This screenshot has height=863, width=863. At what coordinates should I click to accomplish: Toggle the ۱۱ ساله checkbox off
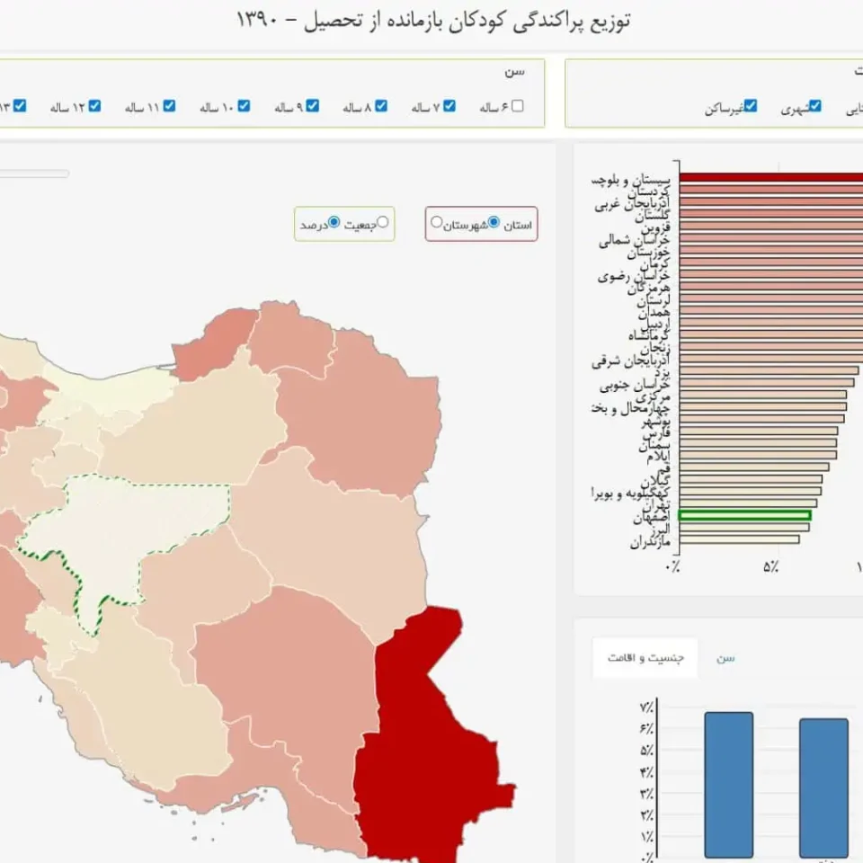pyautogui.click(x=169, y=106)
